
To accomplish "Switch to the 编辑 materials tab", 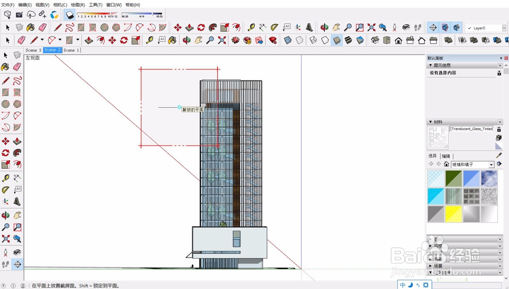I will [x=446, y=156].
